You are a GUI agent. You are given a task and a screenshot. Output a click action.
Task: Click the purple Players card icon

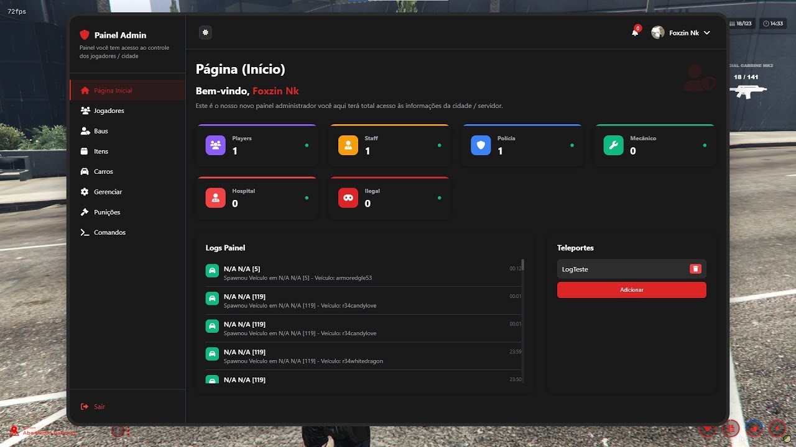coord(215,145)
